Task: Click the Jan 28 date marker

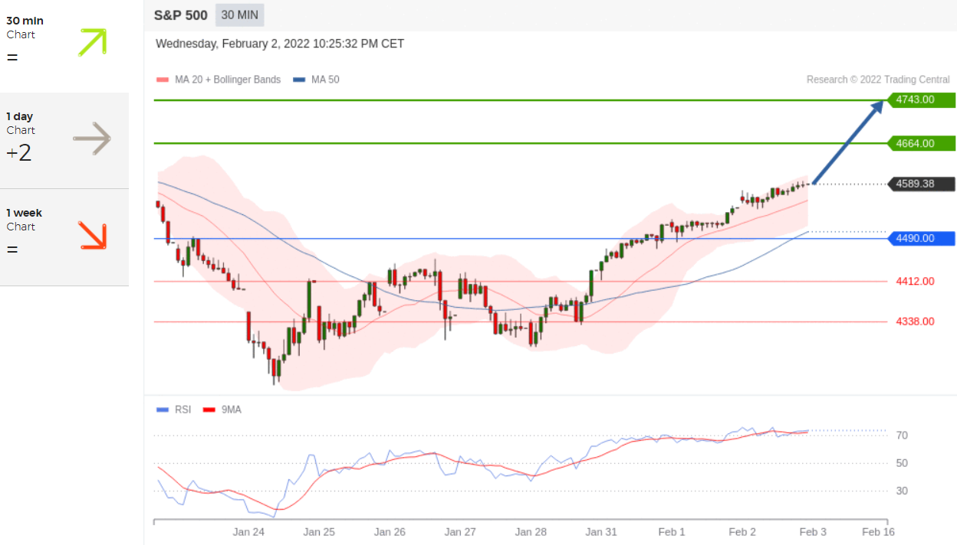Action: [531, 532]
